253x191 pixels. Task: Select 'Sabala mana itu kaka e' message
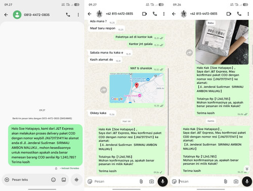pos(110,53)
